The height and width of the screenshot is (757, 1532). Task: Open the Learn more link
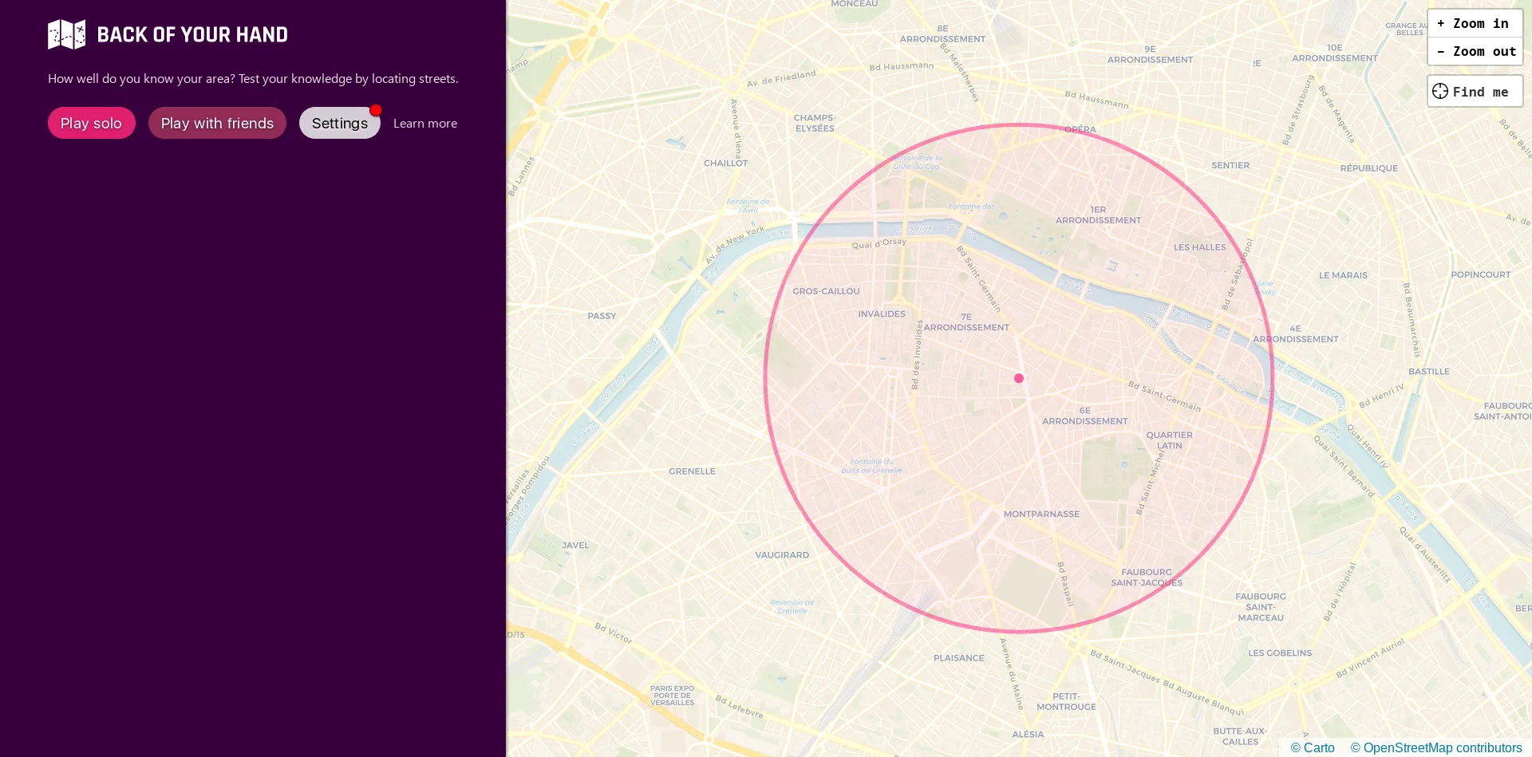point(424,123)
